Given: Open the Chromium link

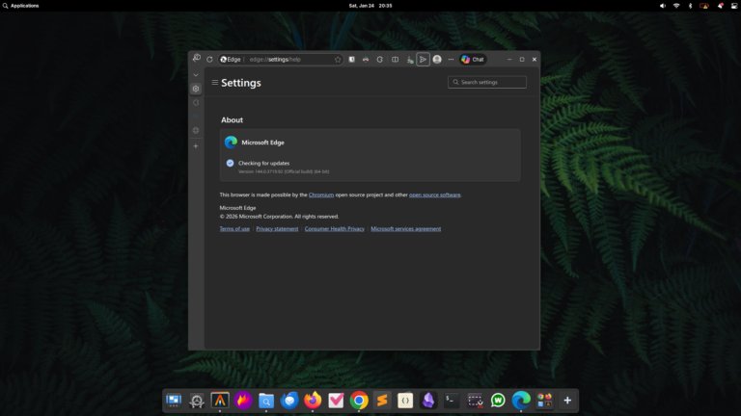Looking at the screenshot, I should tap(321, 195).
